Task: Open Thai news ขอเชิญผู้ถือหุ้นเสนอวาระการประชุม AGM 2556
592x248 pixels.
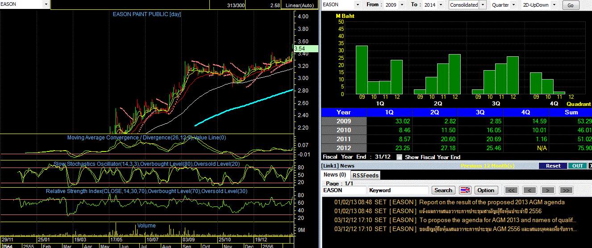Action: click(498, 229)
